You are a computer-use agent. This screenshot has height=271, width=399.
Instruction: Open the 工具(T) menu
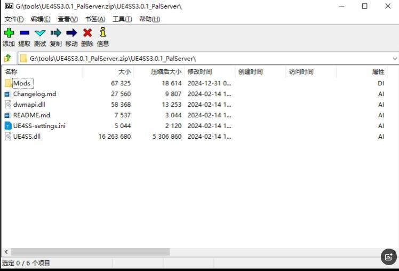click(x=122, y=19)
